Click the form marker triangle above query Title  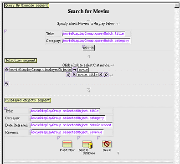5,31
